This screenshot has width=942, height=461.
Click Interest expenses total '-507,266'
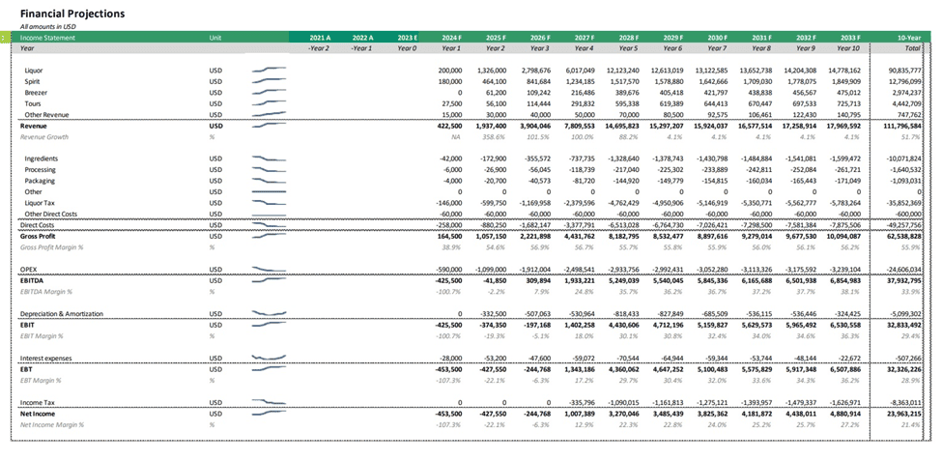click(908, 359)
